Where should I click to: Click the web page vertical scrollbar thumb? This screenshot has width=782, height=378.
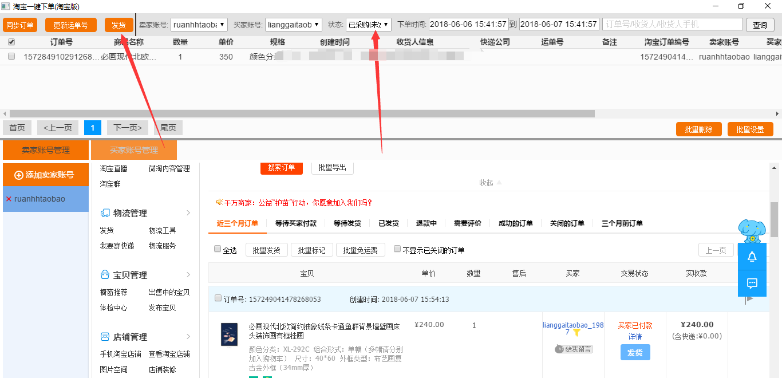click(x=774, y=219)
